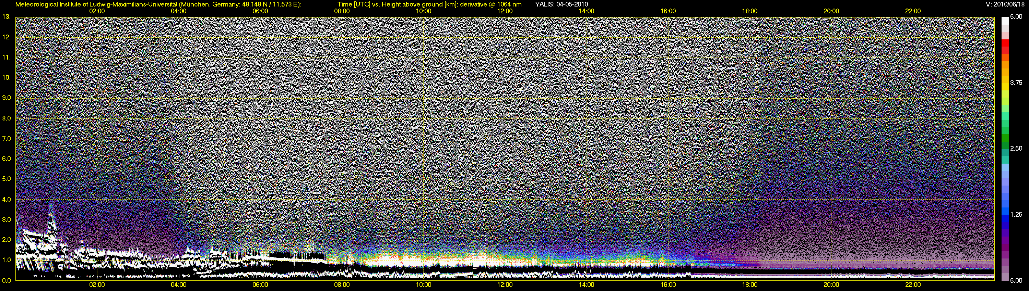
Task: Click the 16:00 label on the bottom time axis
Action: coord(668,284)
